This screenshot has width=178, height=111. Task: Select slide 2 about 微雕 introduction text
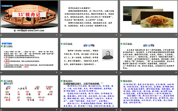(x=89, y=16)
